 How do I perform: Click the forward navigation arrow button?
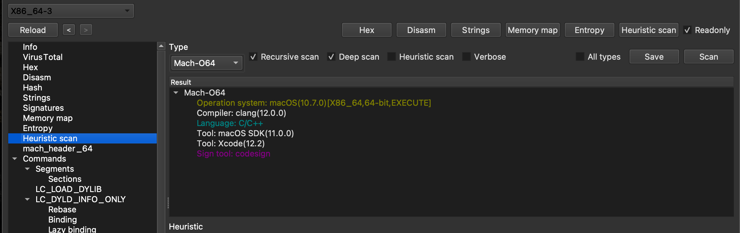pos(86,30)
